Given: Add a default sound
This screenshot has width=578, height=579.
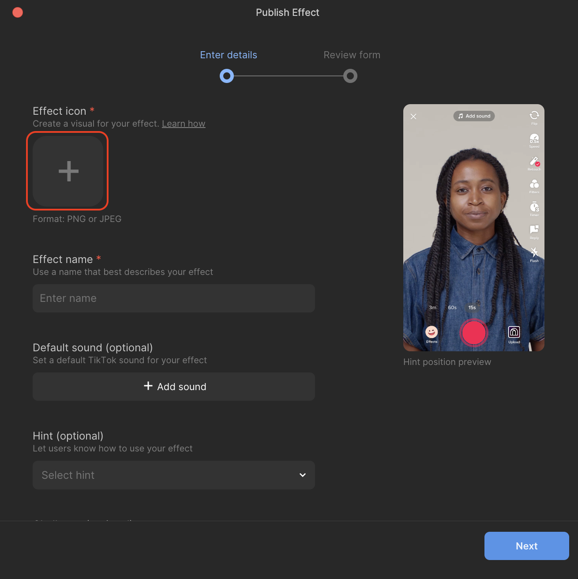Looking at the screenshot, I should pos(174,387).
